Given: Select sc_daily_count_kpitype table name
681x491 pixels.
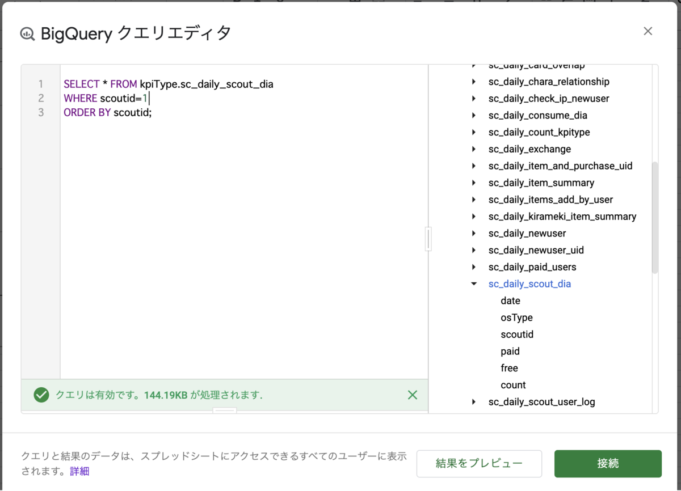Looking at the screenshot, I should (x=539, y=132).
